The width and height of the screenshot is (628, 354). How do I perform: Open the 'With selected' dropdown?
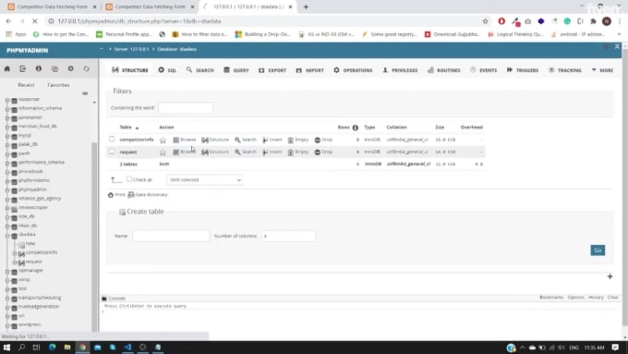[205, 180]
